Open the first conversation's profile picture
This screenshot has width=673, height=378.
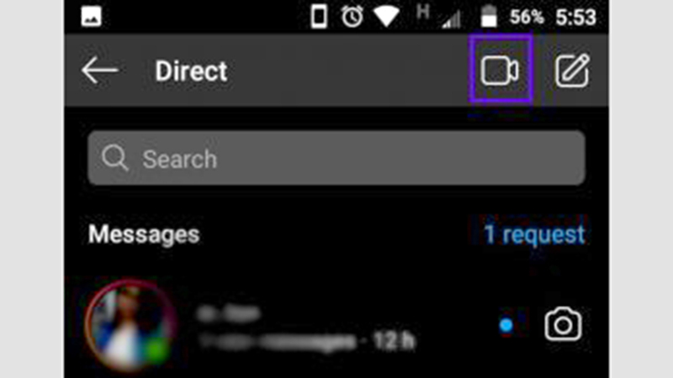(x=129, y=326)
